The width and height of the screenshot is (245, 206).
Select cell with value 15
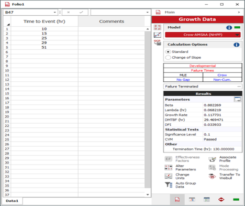[44, 34]
